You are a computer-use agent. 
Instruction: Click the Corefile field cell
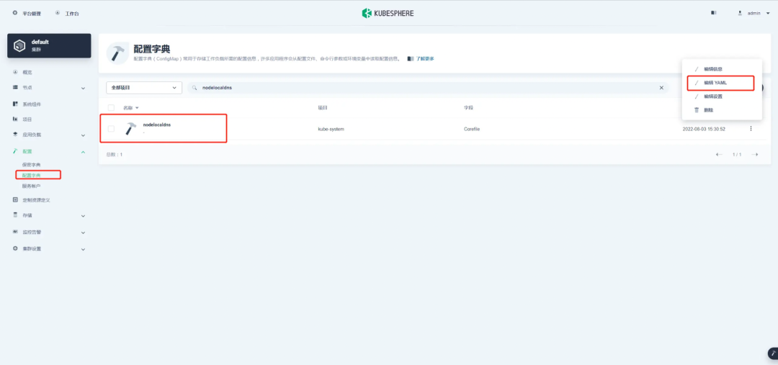tap(471, 129)
